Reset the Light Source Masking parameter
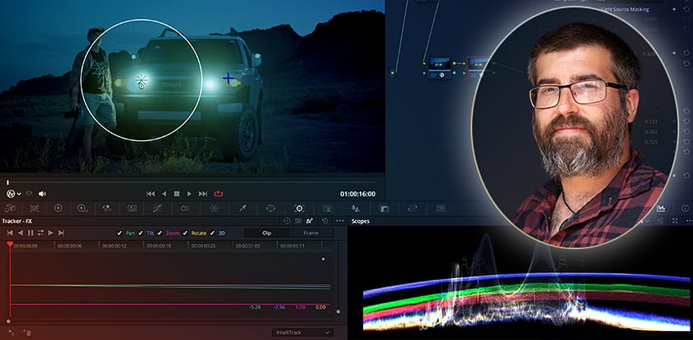The width and height of the screenshot is (693, 340). tap(686, 9)
